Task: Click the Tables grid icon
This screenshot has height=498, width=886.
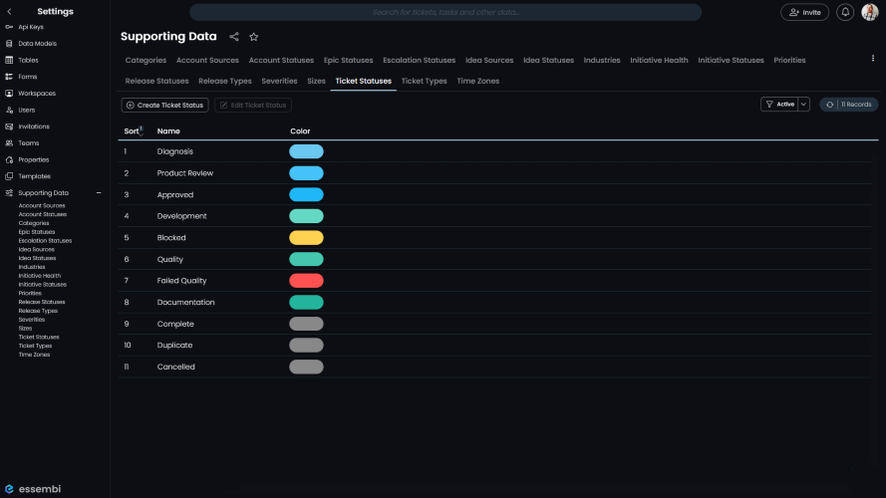Action: (x=9, y=60)
